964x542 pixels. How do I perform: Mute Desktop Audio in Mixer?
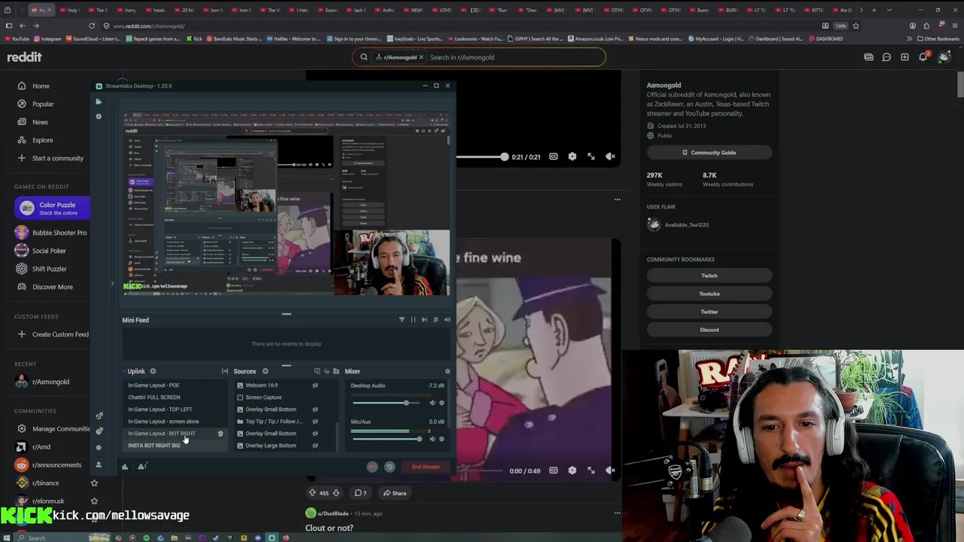click(432, 403)
